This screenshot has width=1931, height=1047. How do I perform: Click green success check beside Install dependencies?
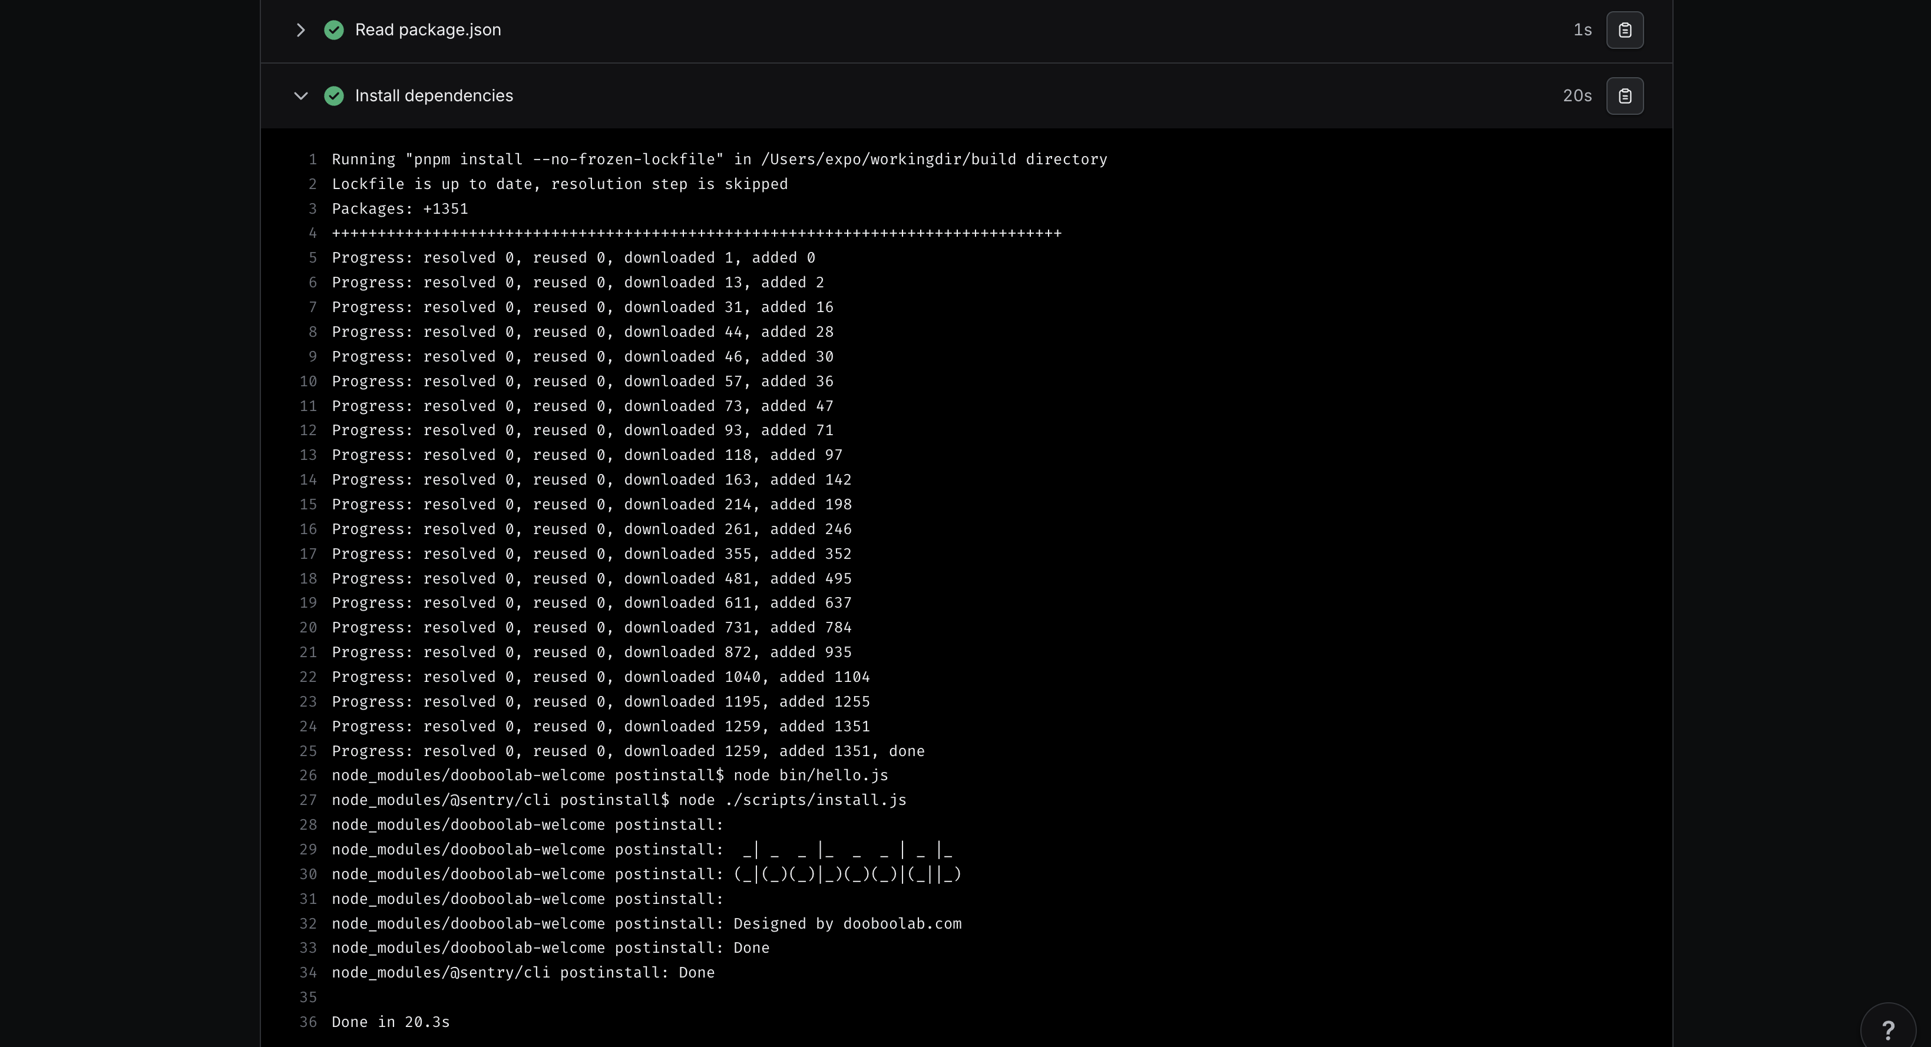333,96
